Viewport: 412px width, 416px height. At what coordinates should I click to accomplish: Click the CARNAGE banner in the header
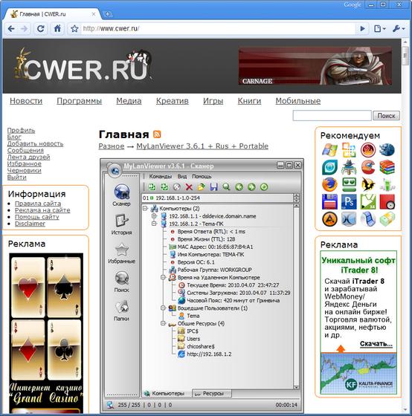[x=315, y=66]
